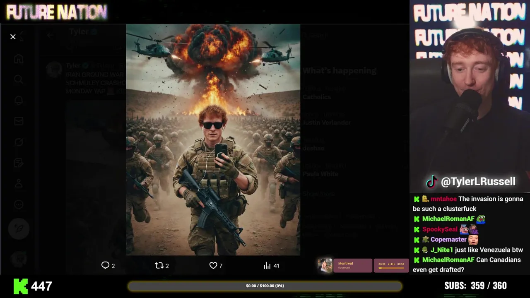Click the @TylerLRussell TikTok handle
530x298 pixels.
[x=478, y=182]
